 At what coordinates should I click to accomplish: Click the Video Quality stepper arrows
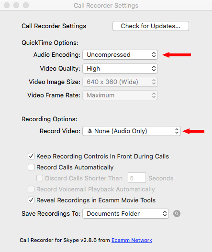pos(154,68)
